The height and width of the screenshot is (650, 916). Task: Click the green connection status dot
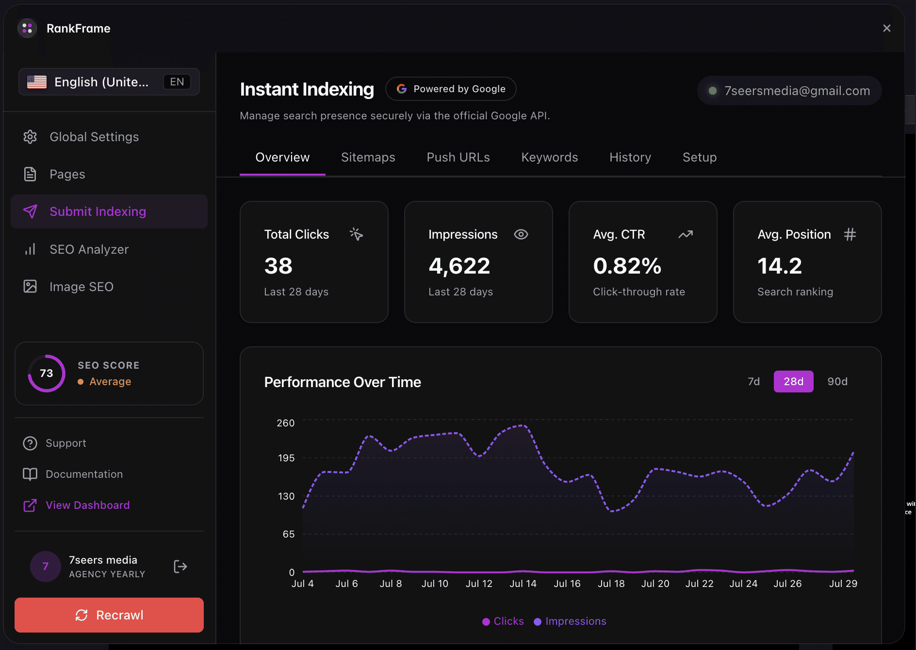pyautogui.click(x=713, y=91)
